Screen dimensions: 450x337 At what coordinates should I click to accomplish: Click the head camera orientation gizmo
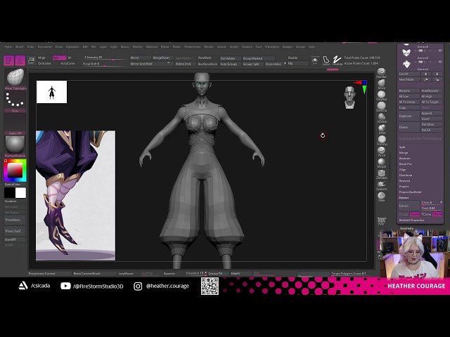[349, 99]
